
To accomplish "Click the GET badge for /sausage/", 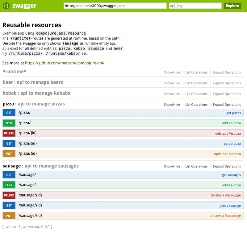I will [x=9, y=175].
